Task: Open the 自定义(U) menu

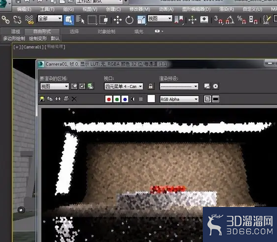Action: (252, 9)
